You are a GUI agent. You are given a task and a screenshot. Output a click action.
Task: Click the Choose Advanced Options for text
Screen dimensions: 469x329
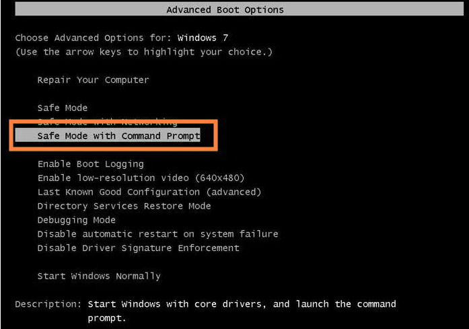[x=93, y=38]
